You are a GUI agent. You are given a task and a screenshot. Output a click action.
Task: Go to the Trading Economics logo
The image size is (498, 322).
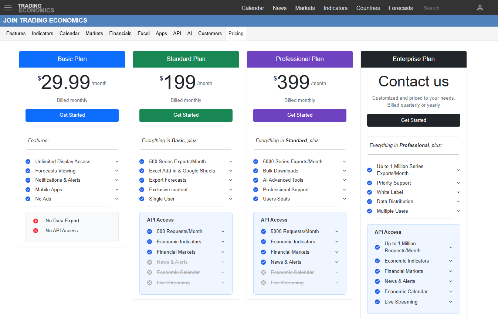coord(36,8)
